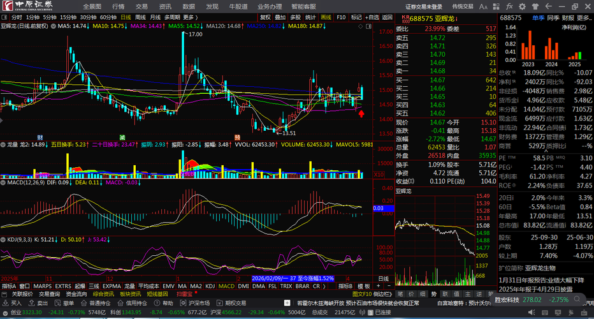Open the four-square layout icon
594x319 pixels.
coord(496,6)
